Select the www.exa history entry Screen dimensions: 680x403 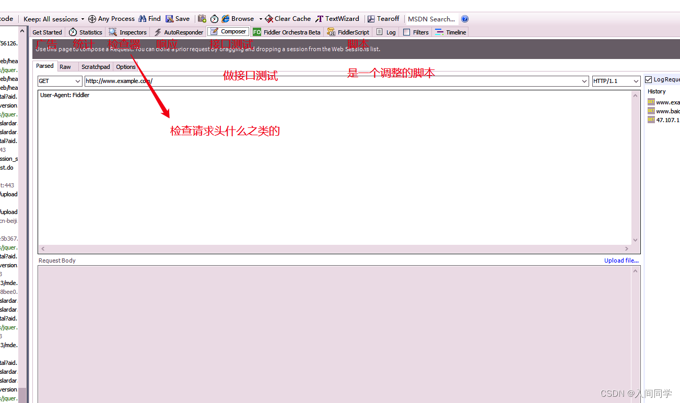[x=663, y=102]
